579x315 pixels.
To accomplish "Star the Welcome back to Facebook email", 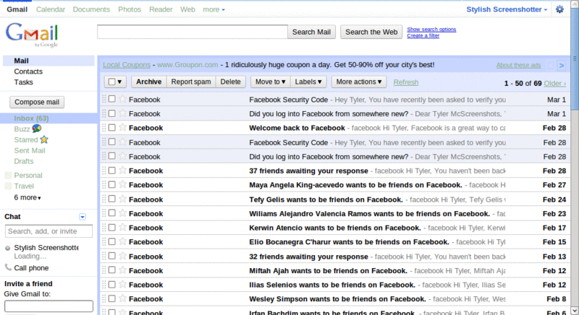I will click(122, 127).
